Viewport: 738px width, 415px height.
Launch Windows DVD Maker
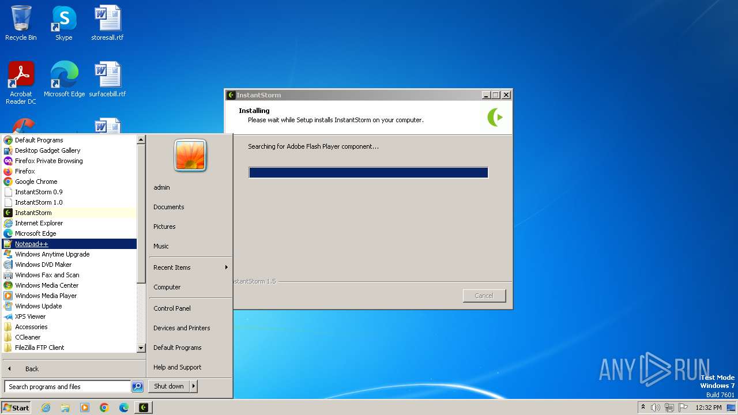(x=69, y=265)
